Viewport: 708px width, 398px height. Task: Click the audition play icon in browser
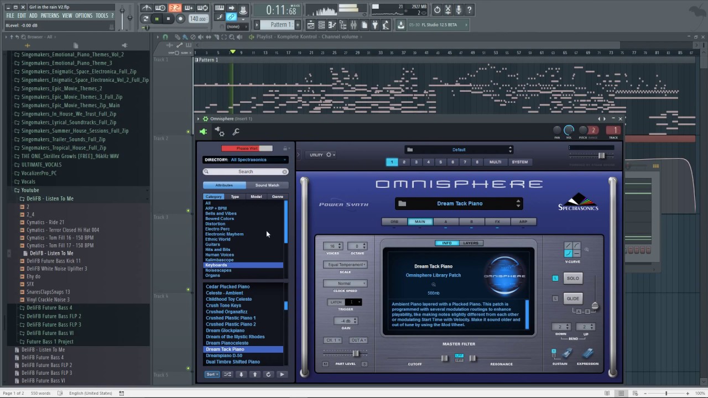pyautogui.click(x=282, y=374)
